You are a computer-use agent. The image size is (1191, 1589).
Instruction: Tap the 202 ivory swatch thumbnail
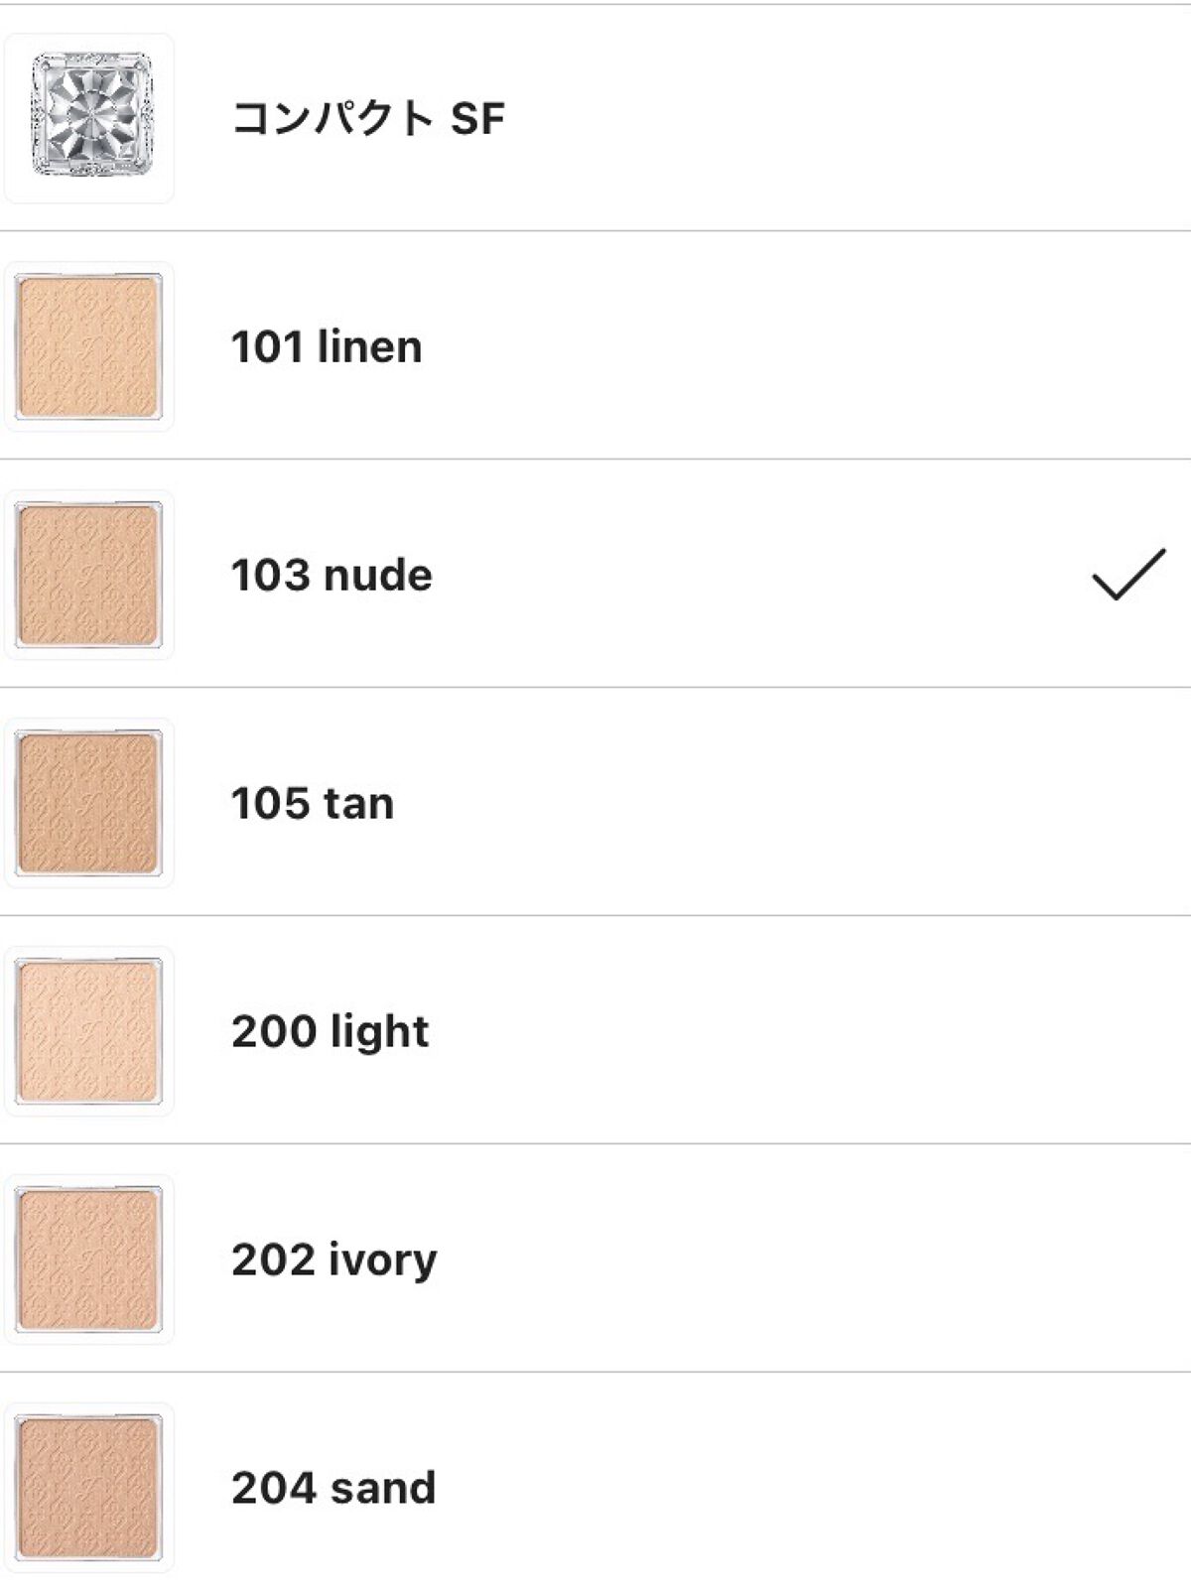(89, 1259)
